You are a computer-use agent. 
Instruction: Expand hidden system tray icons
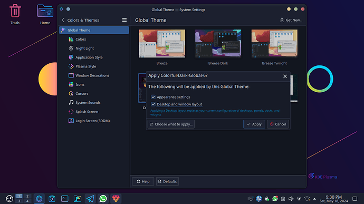tap(314, 199)
